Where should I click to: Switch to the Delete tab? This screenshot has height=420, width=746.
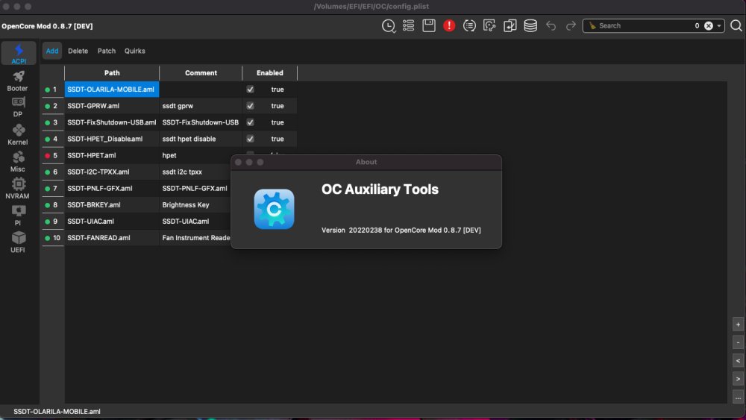[x=78, y=51]
